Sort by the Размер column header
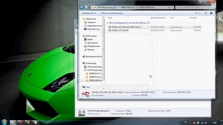Viewport: 223px width, 125px height. (x=193, y=18)
